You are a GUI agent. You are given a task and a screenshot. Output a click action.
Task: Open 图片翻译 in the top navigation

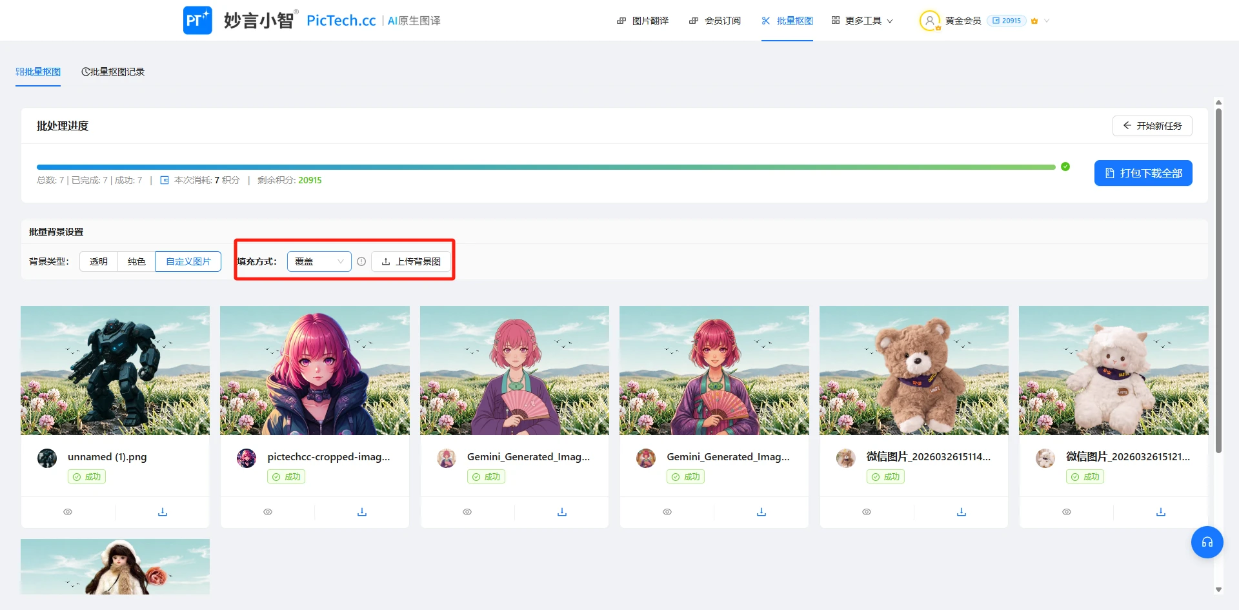click(x=643, y=21)
